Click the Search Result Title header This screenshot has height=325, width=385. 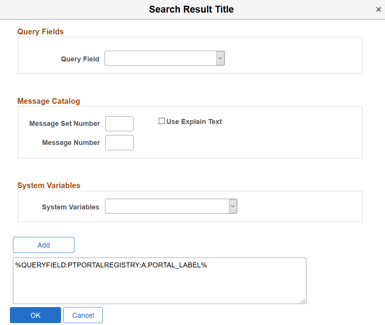click(x=191, y=9)
